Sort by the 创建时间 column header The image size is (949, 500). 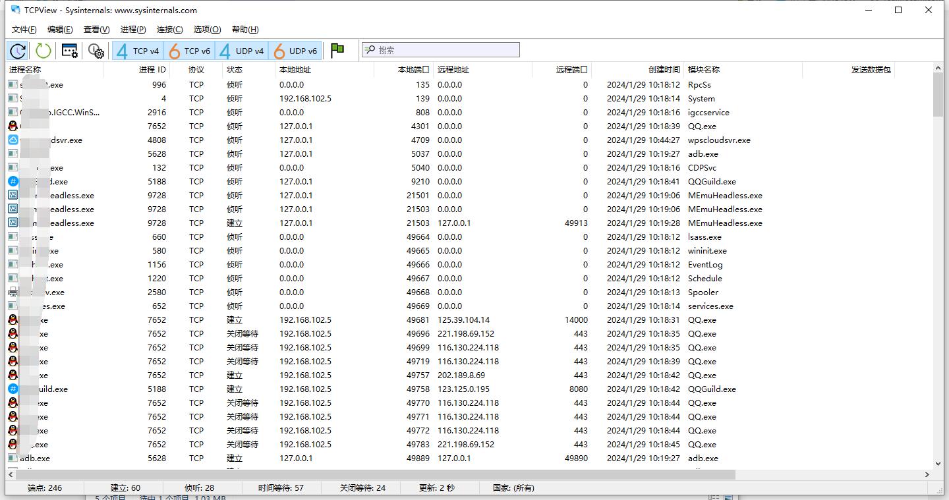point(664,69)
